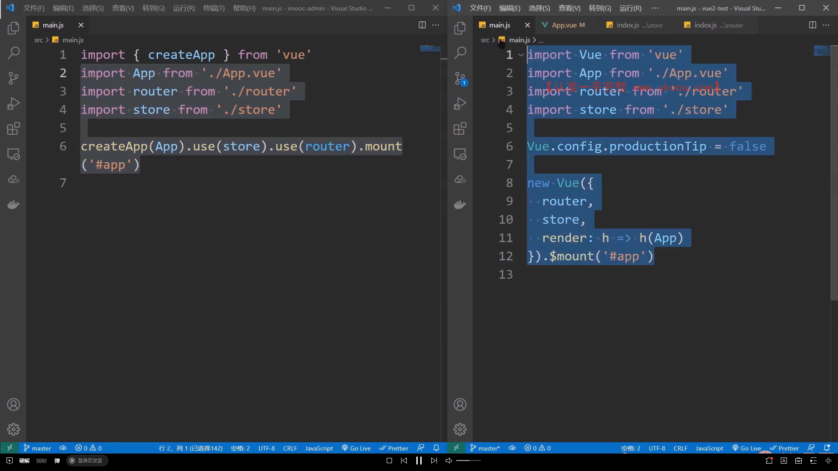The width and height of the screenshot is (838, 471).
Task: Open Remote Explorer in vue2-test window
Action: pos(460,154)
